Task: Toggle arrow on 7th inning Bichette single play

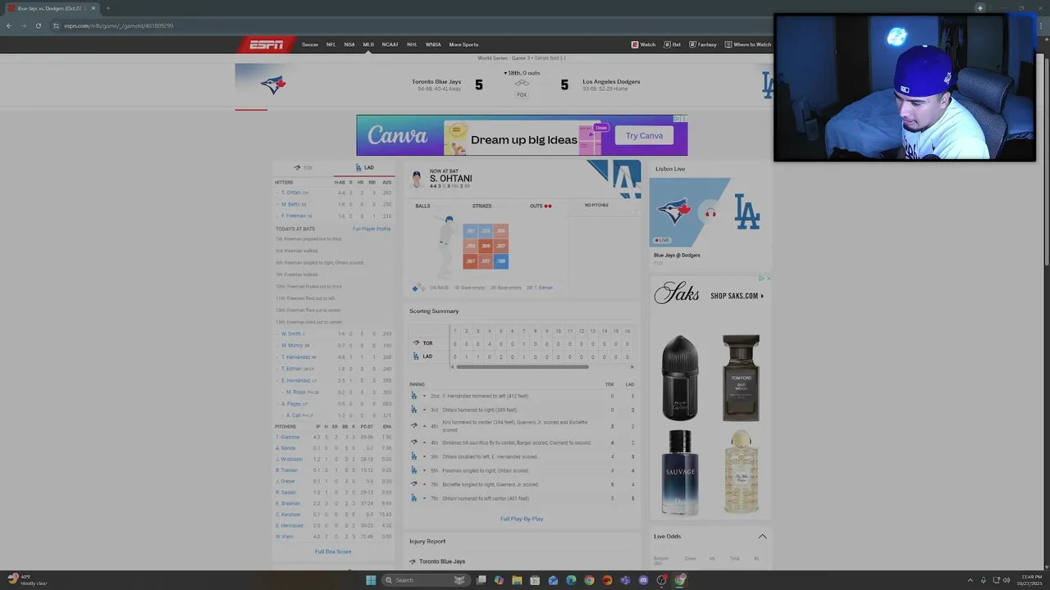Action: pos(424,484)
